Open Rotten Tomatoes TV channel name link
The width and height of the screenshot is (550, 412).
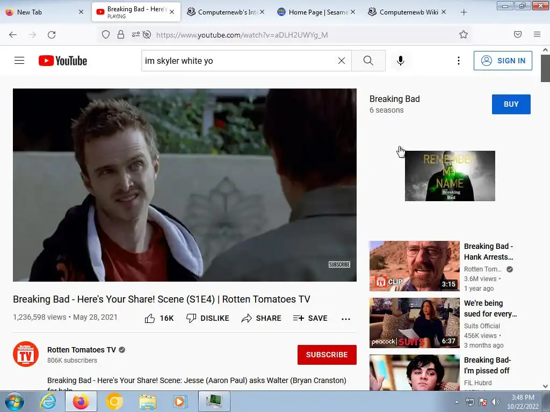click(82, 350)
